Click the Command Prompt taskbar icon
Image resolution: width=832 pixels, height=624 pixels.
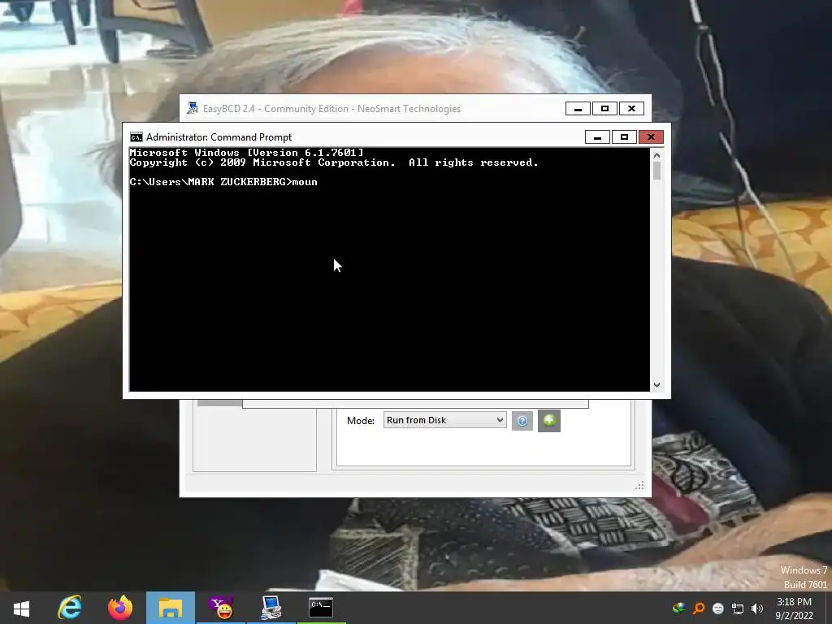click(321, 607)
